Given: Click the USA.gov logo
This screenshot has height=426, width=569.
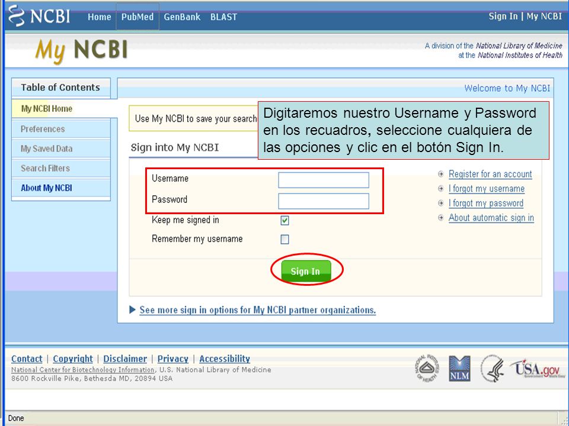Looking at the screenshot, I should (538, 369).
